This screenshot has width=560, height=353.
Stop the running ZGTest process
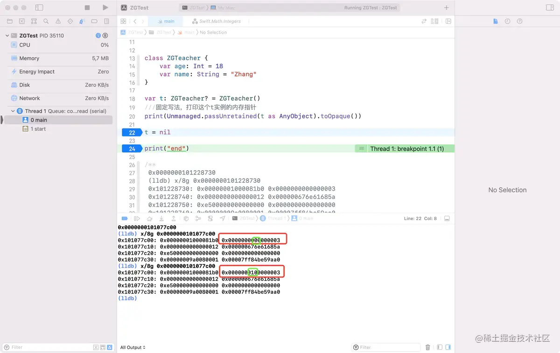[87, 8]
